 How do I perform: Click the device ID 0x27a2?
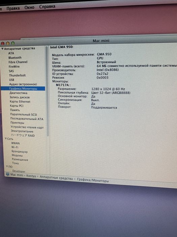click(102, 73)
